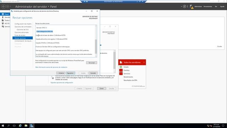Viewport: 227px width, 128px height.
Task: Click the Todos los servidores sidebar icon
Action: 2,20
